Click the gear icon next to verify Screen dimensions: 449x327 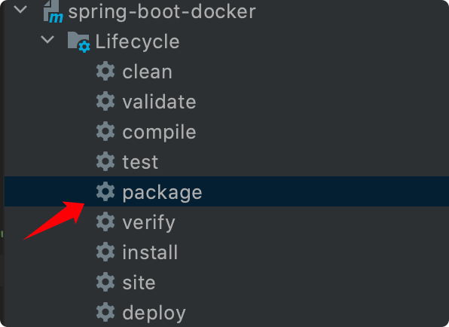click(x=105, y=222)
